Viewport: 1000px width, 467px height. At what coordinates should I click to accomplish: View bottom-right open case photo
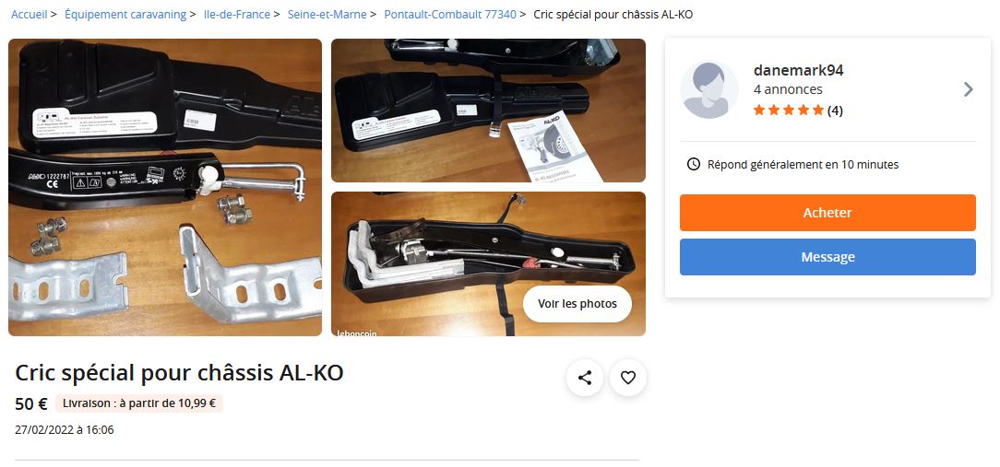(489, 263)
